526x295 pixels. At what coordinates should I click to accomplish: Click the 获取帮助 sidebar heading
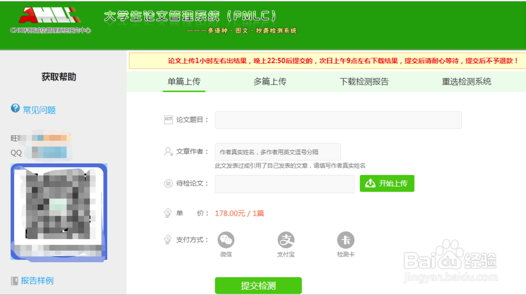click(59, 77)
